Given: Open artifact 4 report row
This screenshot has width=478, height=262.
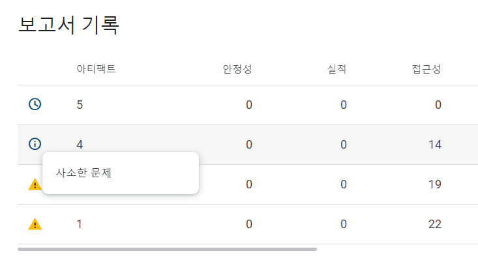Looking at the screenshot, I should [x=248, y=145].
